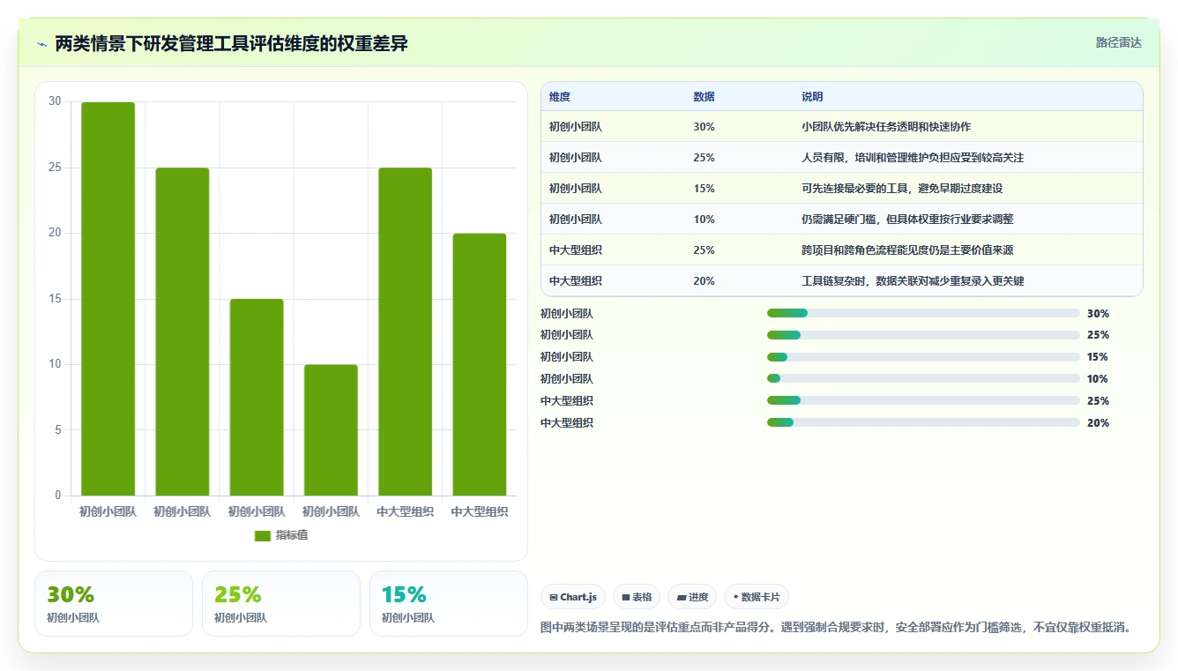Click the footer note starting with 图中两类场景
Screen dimensions: 1178x671
(836, 628)
